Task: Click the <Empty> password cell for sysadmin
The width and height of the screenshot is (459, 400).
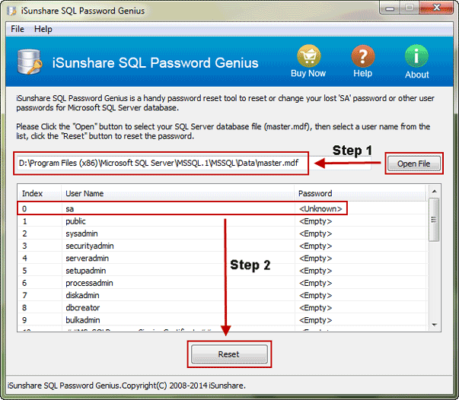Action: click(316, 233)
